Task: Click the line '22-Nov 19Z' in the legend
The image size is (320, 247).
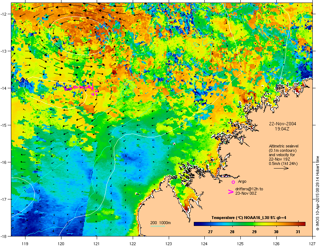Action: pos(279,159)
